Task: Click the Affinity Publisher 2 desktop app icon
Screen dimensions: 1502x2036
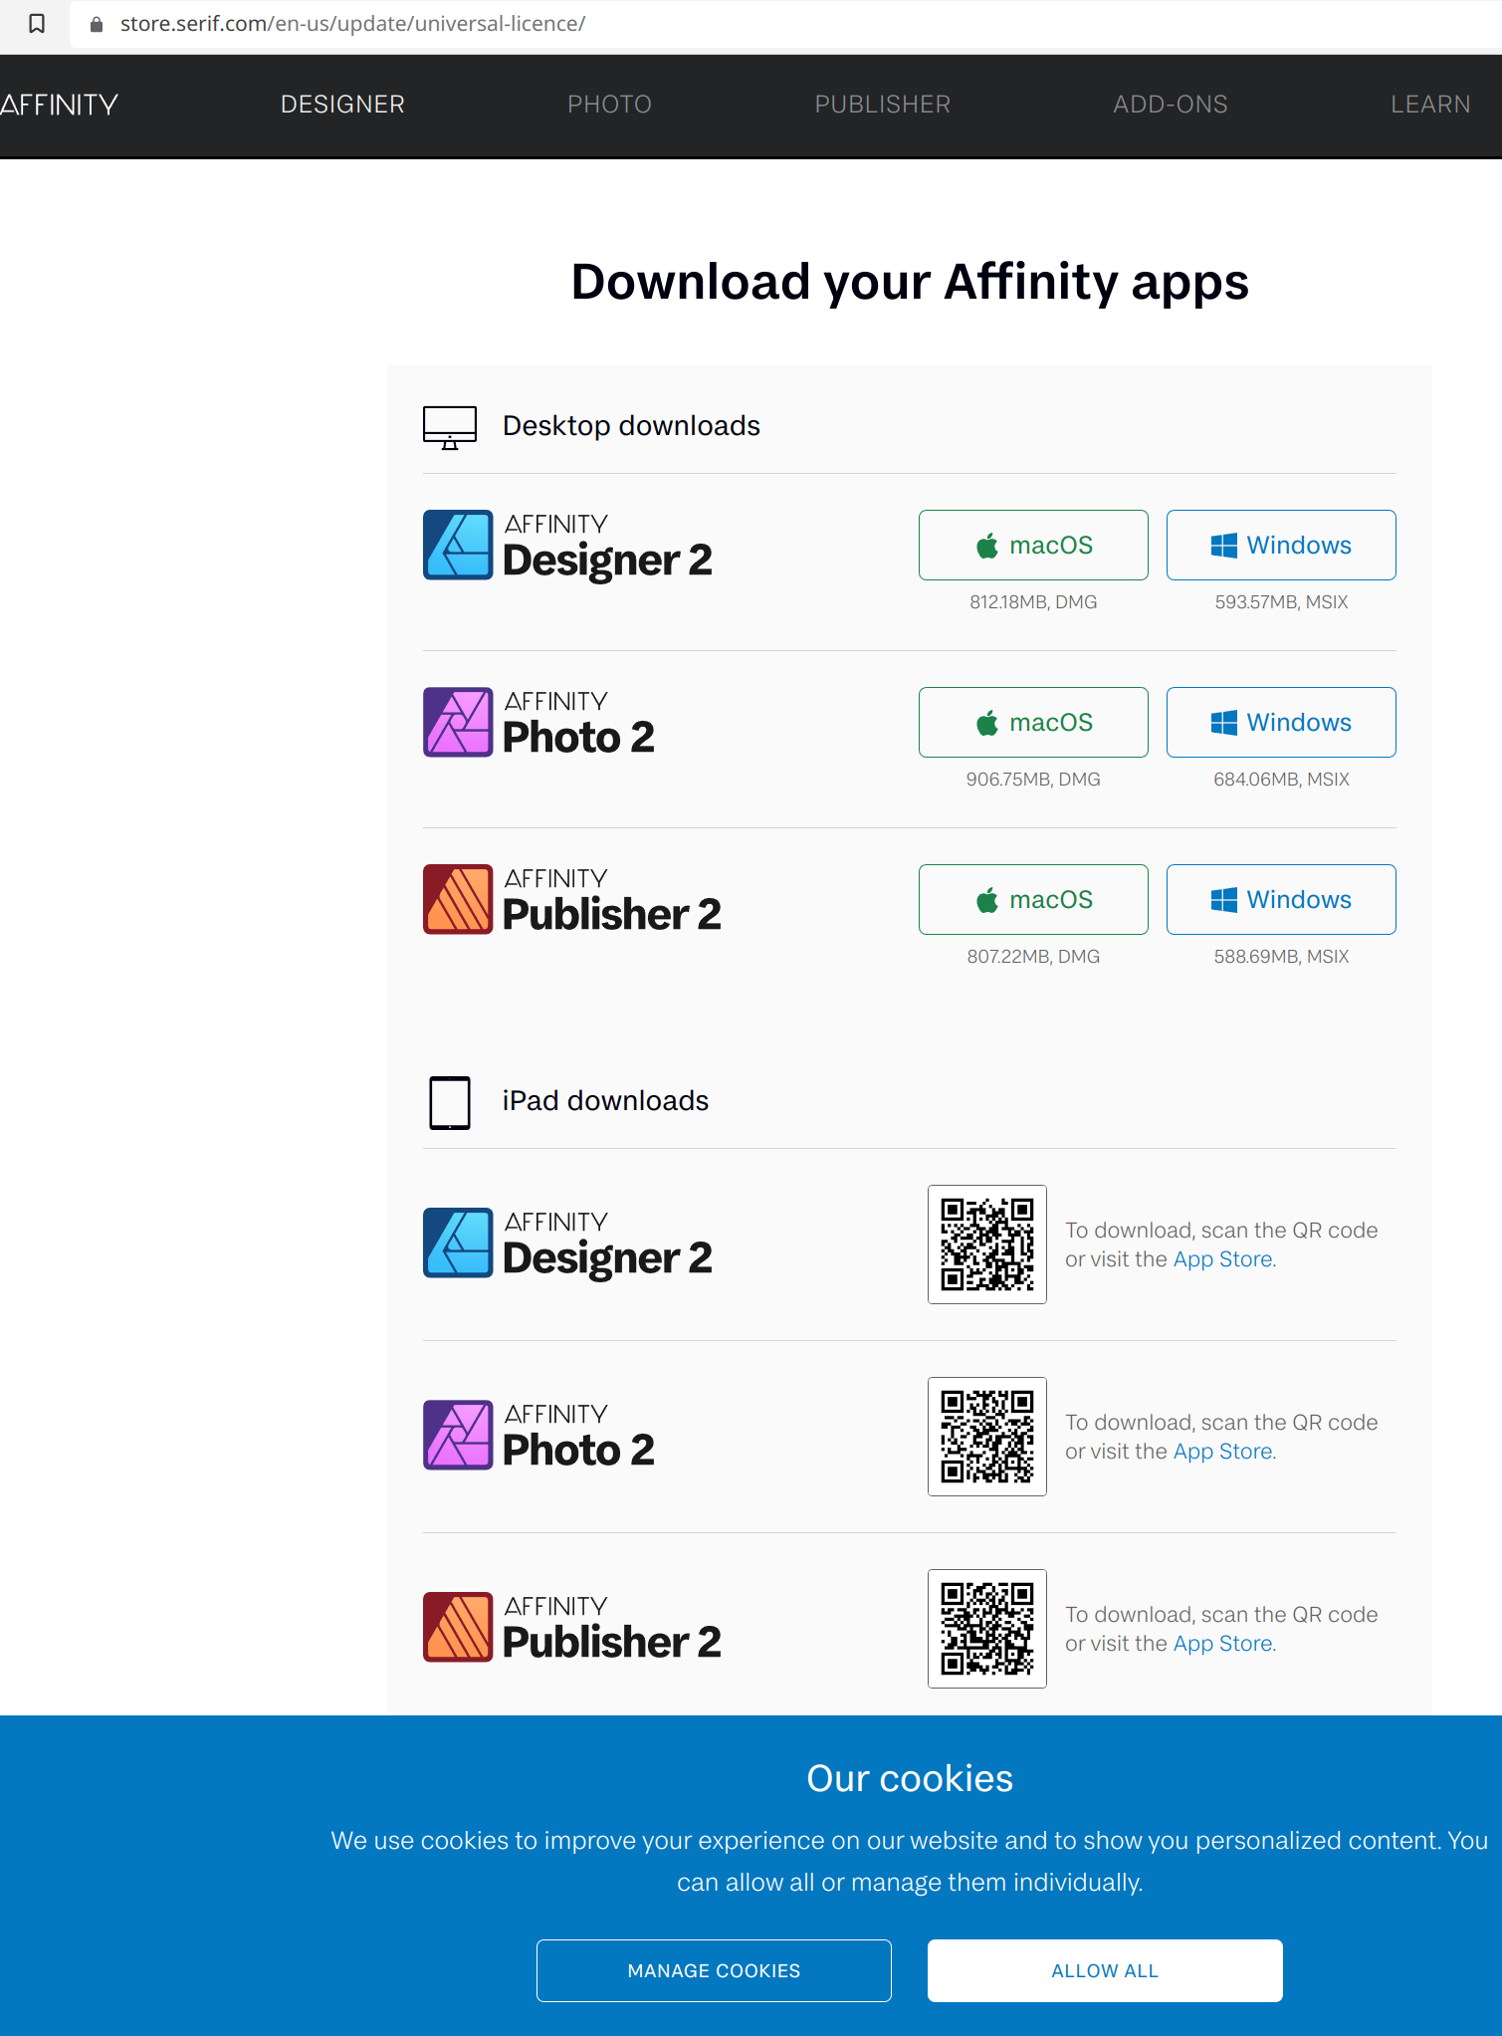Action: pos(458,899)
